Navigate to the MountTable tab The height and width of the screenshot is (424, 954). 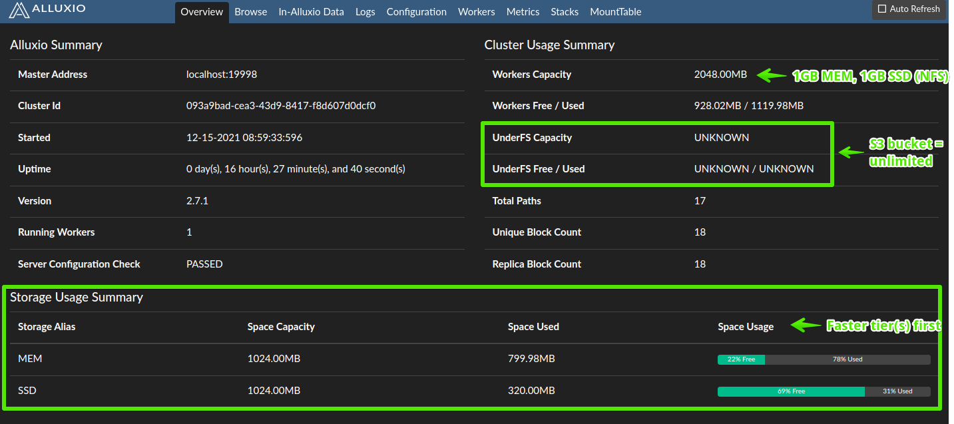[616, 12]
